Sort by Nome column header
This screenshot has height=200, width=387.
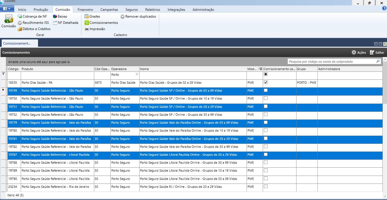point(193,69)
